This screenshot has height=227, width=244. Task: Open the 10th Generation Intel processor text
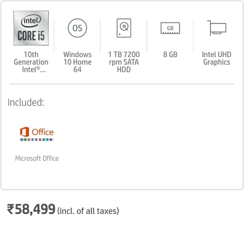pos(31,62)
